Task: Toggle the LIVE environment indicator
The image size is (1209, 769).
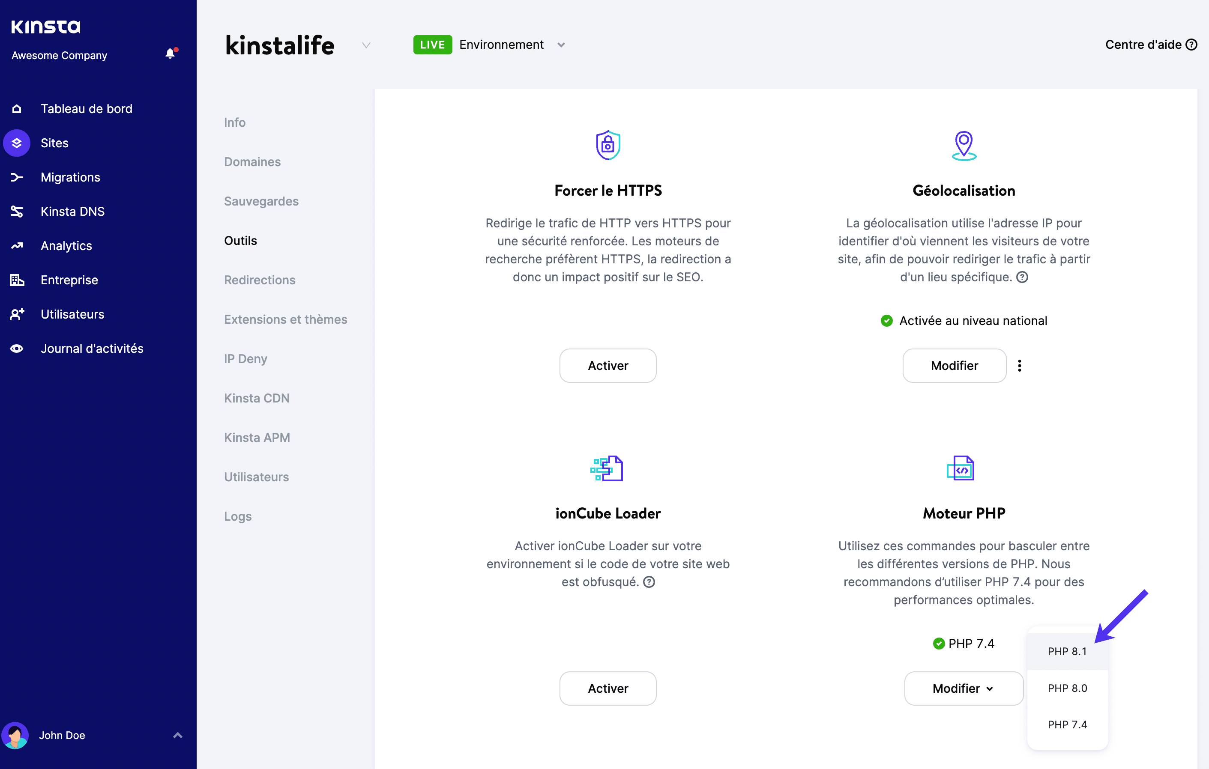Action: pyautogui.click(x=433, y=44)
